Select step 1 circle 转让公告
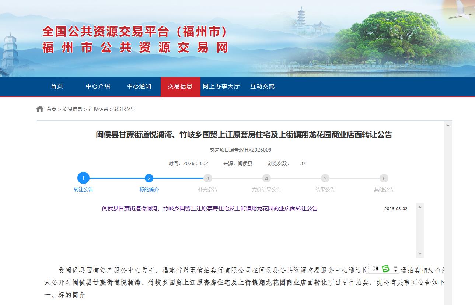475x305 pixels. [83, 178]
